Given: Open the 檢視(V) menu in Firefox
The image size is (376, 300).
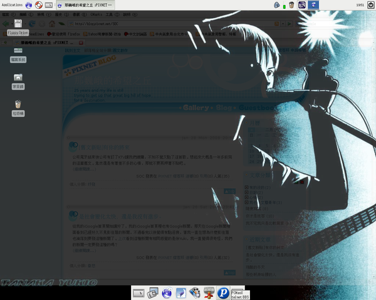Looking at the screenshot, I should click(x=44, y=14).
